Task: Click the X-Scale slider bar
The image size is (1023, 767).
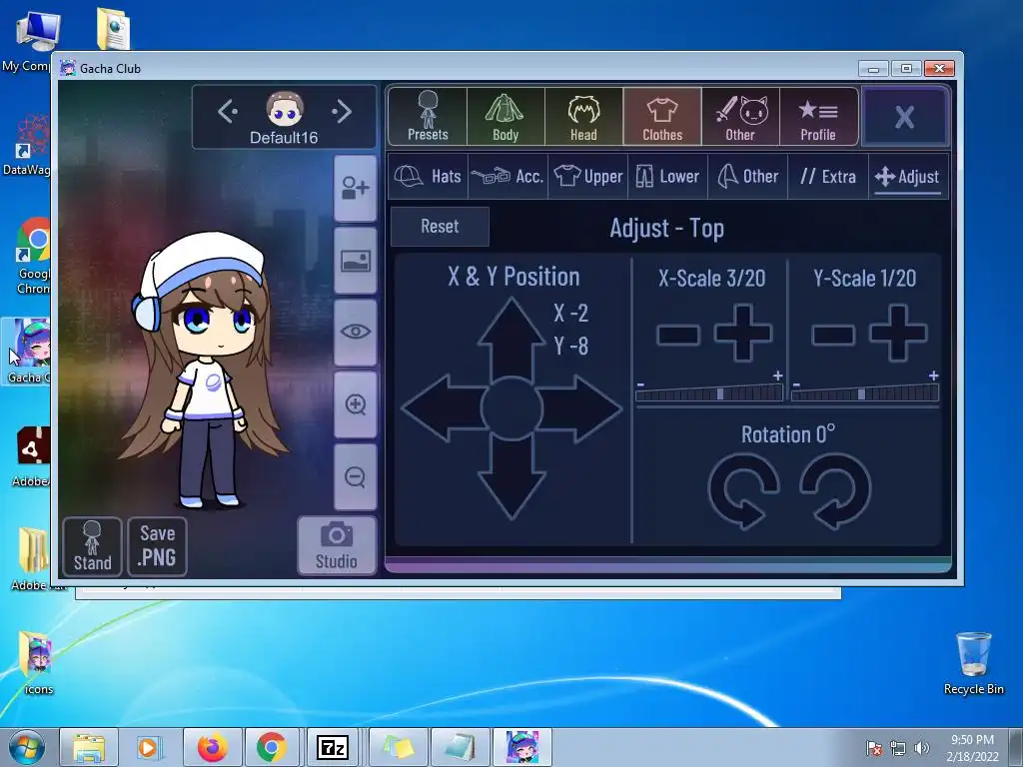Action: 709,393
